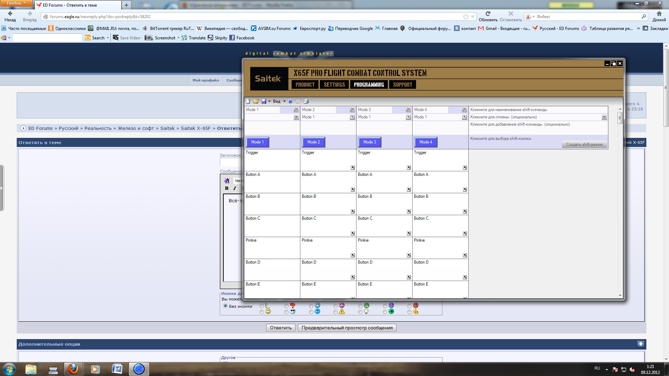
Task: Expand the empty dropdown under the Mode 1 header
Action: (296, 117)
